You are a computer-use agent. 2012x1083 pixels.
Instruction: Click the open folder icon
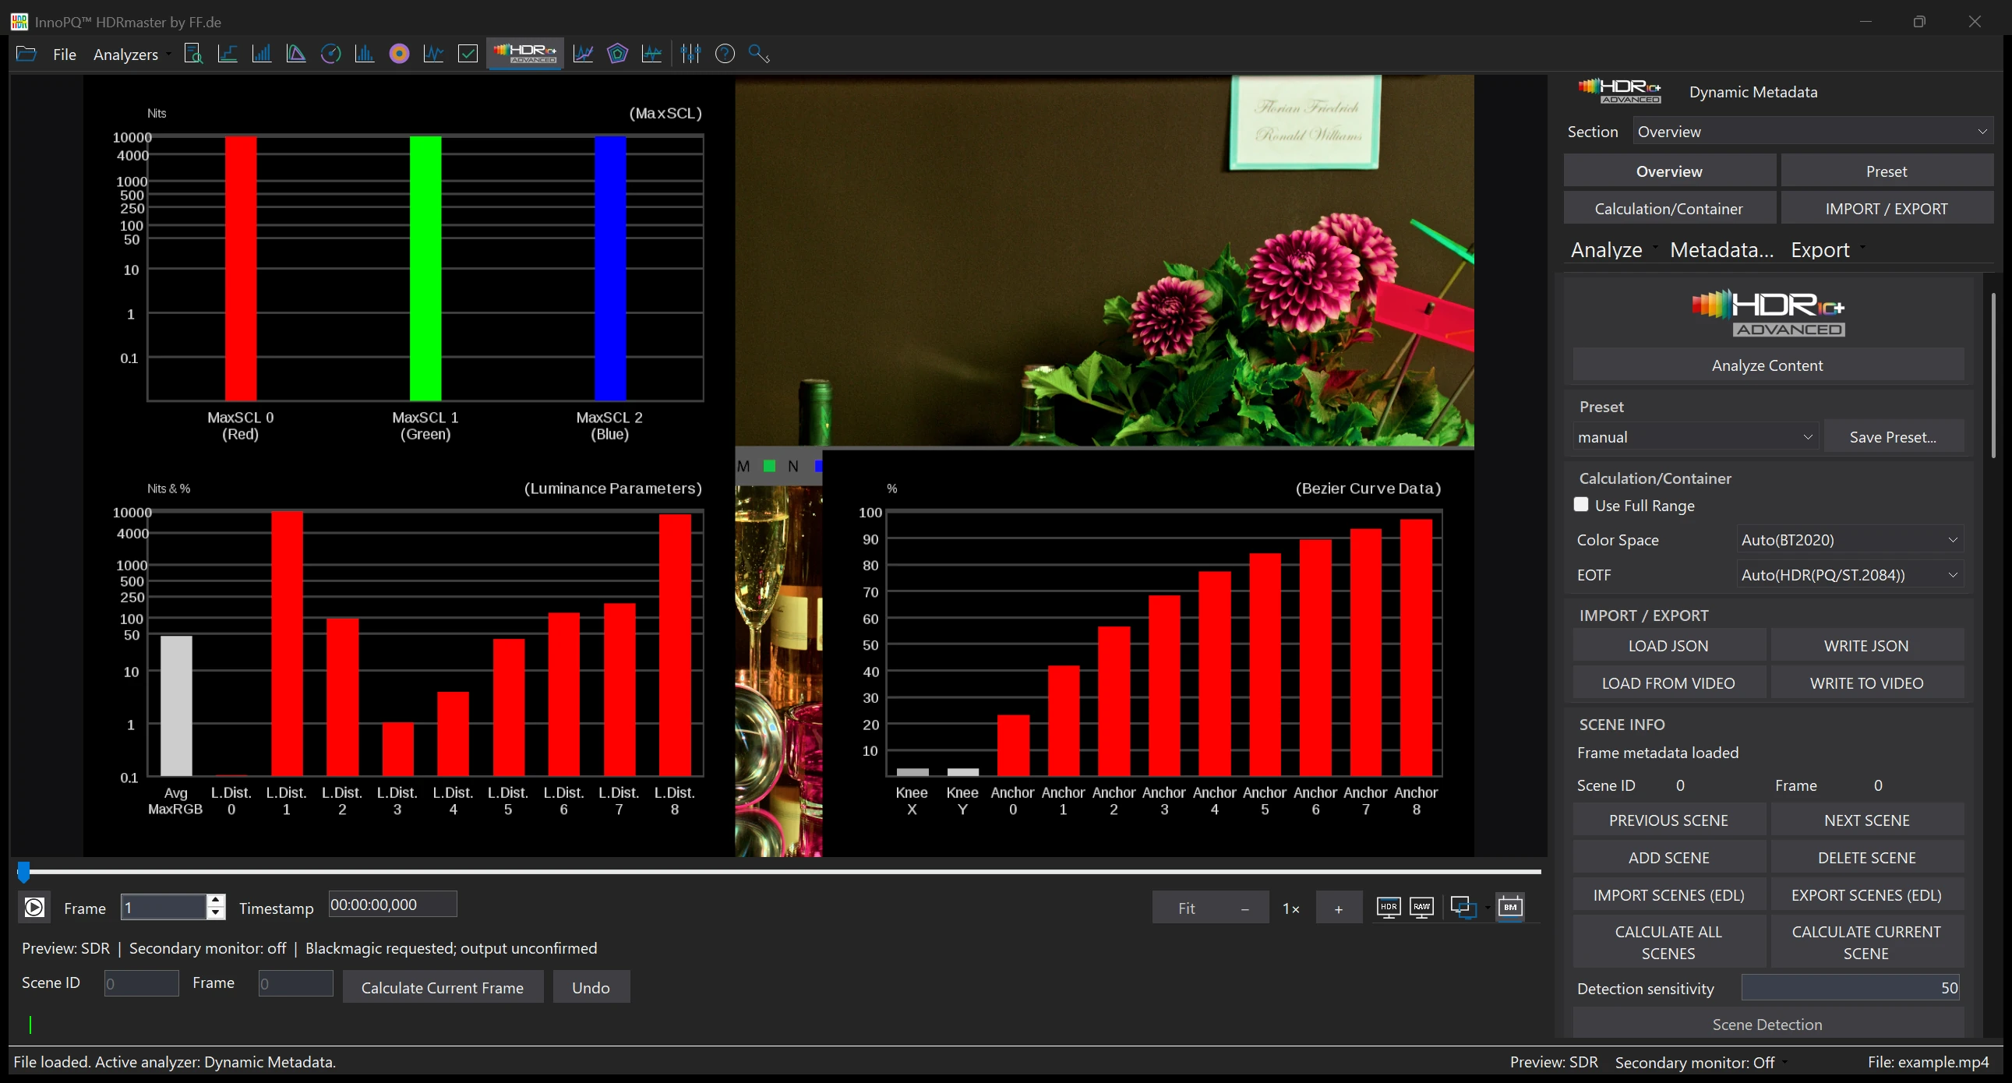pos(26,54)
